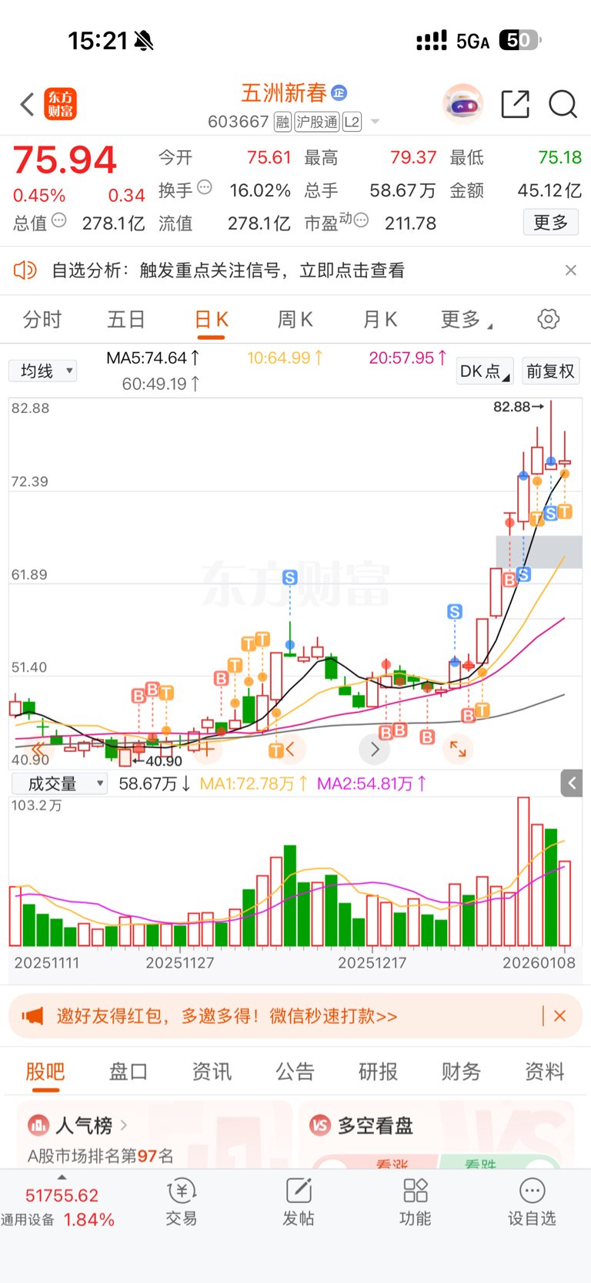Go back with the left arrow
This screenshot has height=1283, width=591.
(28, 104)
